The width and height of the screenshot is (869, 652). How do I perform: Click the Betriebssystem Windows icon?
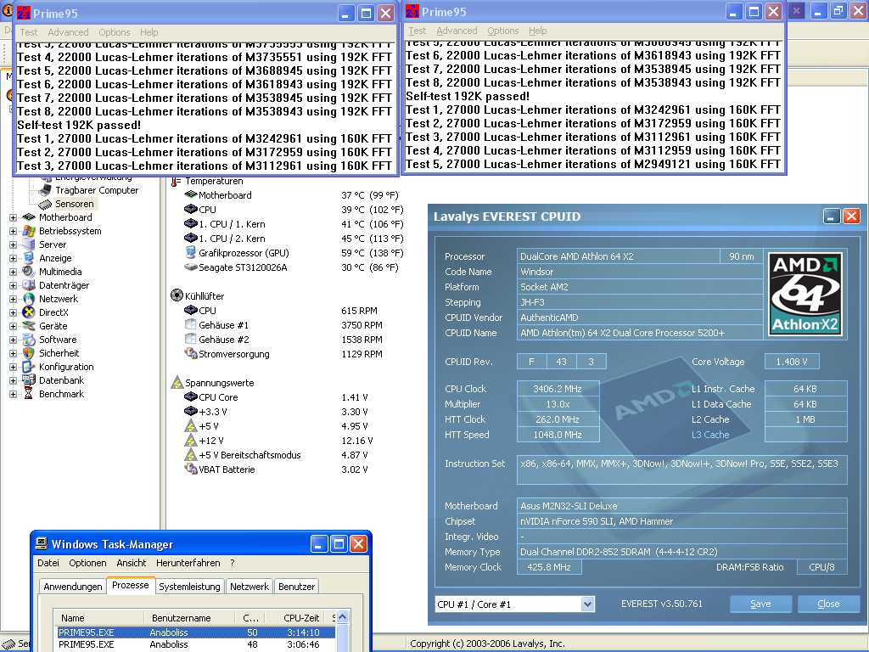coord(28,231)
